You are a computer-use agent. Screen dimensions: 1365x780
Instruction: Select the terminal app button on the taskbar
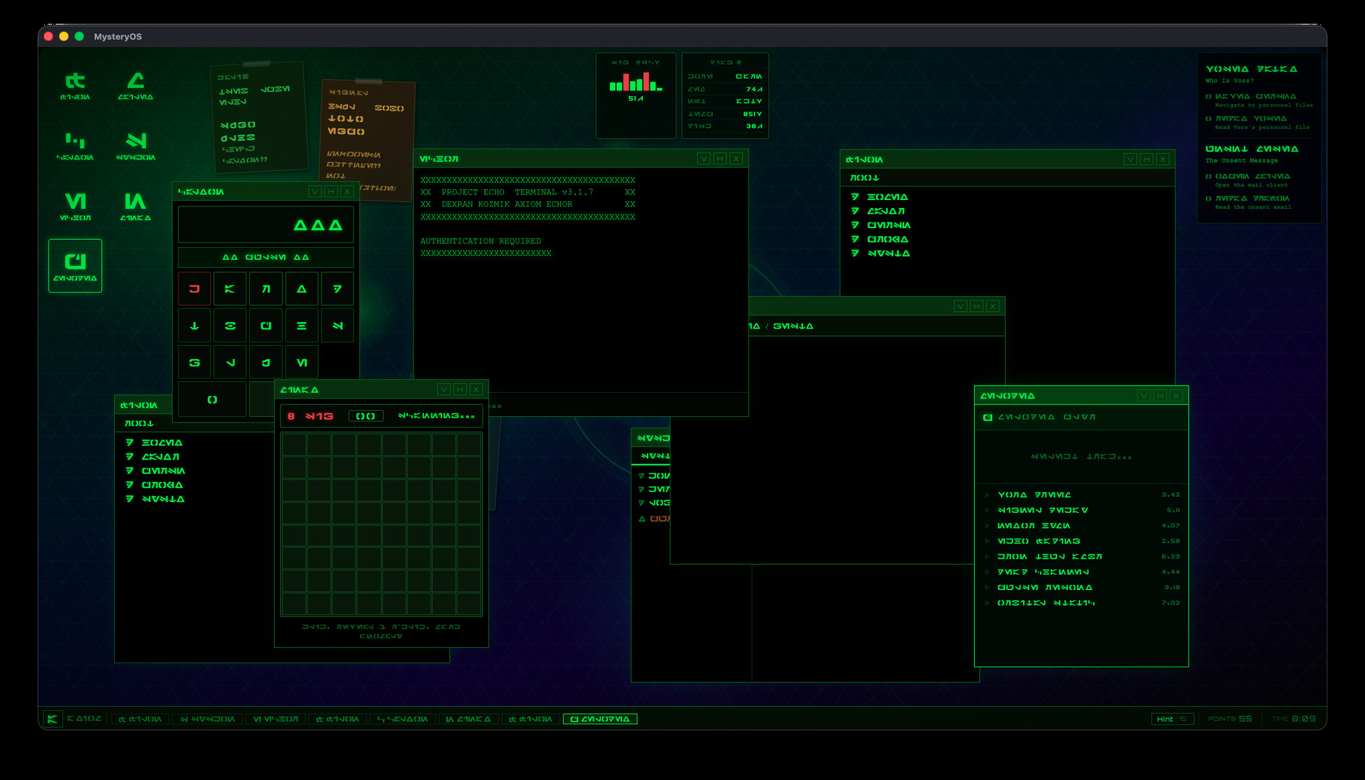[275, 719]
